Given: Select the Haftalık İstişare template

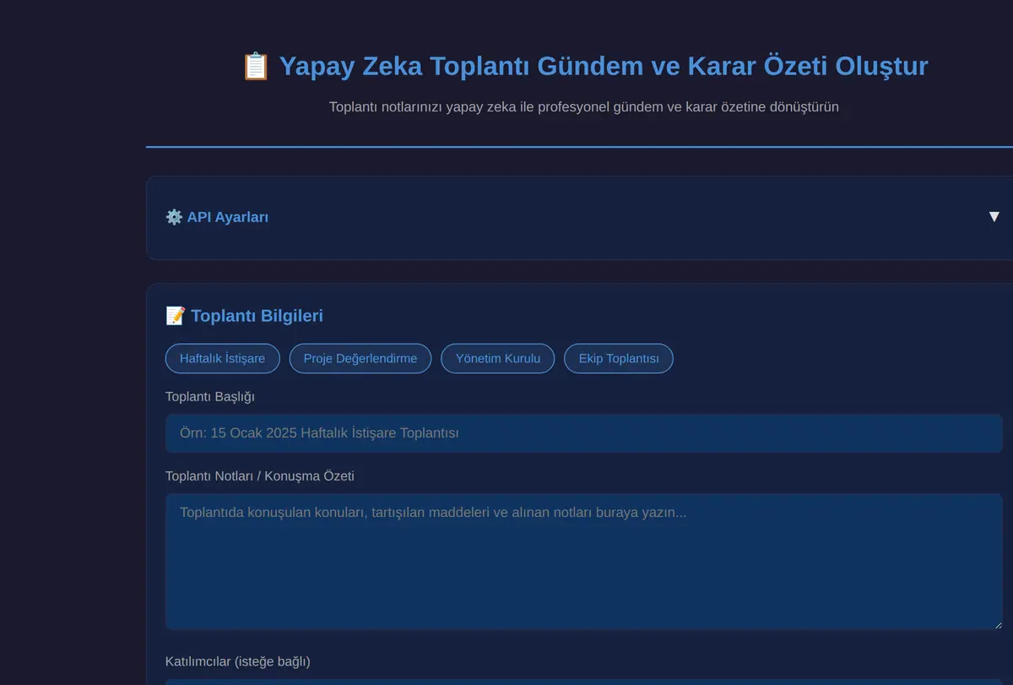Looking at the screenshot, I should coord(222,358).
